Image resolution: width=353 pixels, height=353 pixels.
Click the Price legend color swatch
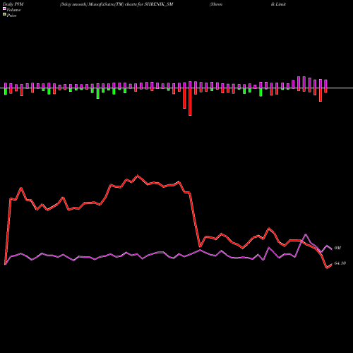coord(4,15)
